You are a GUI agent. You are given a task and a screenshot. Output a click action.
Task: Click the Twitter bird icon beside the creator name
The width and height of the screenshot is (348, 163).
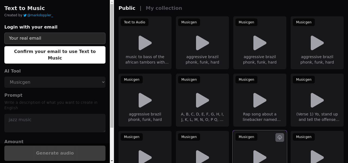(x=25, y=15)
